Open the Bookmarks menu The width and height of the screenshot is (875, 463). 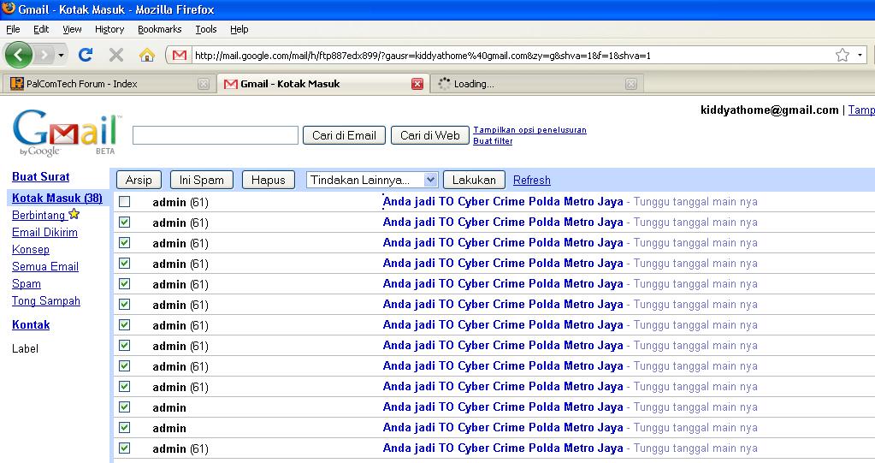(160, 29)
